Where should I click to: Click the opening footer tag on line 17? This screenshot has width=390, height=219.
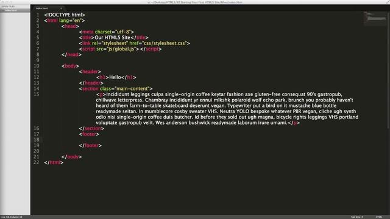click(89, 134)
